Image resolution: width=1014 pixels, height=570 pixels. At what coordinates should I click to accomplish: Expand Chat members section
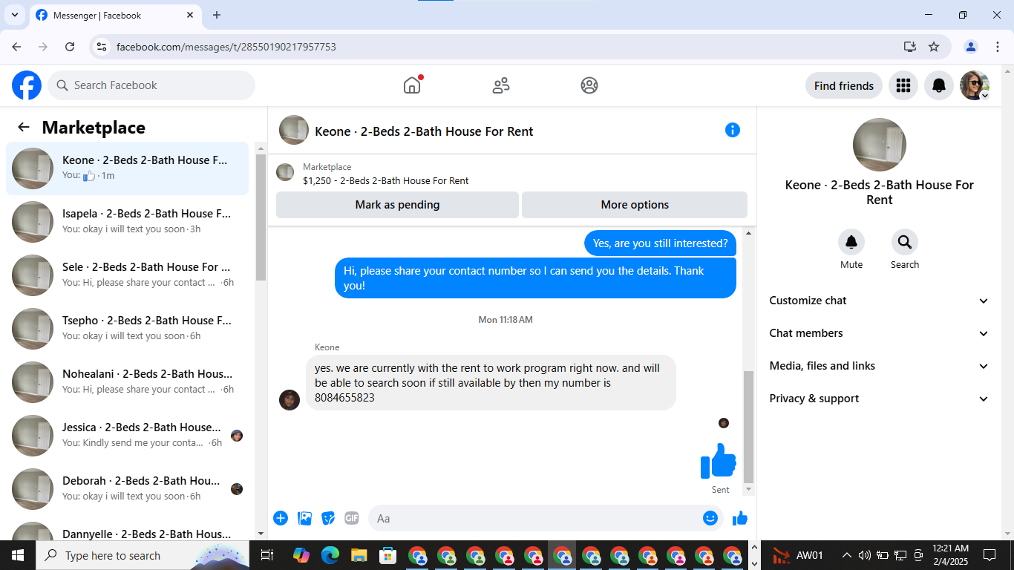coord(880,333)
